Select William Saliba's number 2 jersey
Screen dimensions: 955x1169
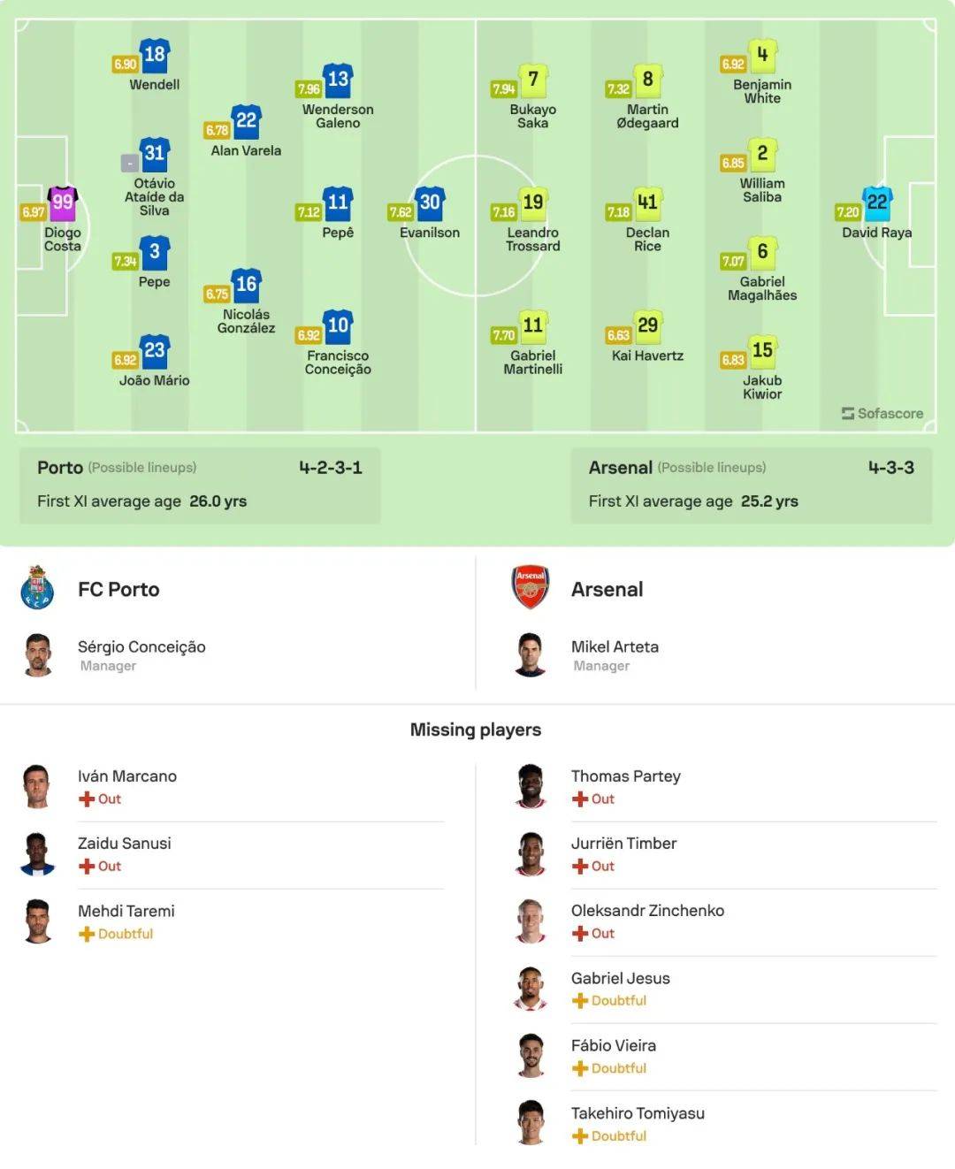click(x=762, y=155)
